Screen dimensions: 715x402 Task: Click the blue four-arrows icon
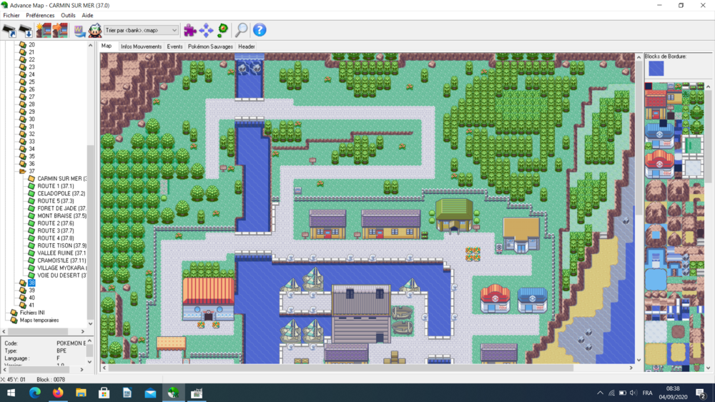click(x=206, y=30)
